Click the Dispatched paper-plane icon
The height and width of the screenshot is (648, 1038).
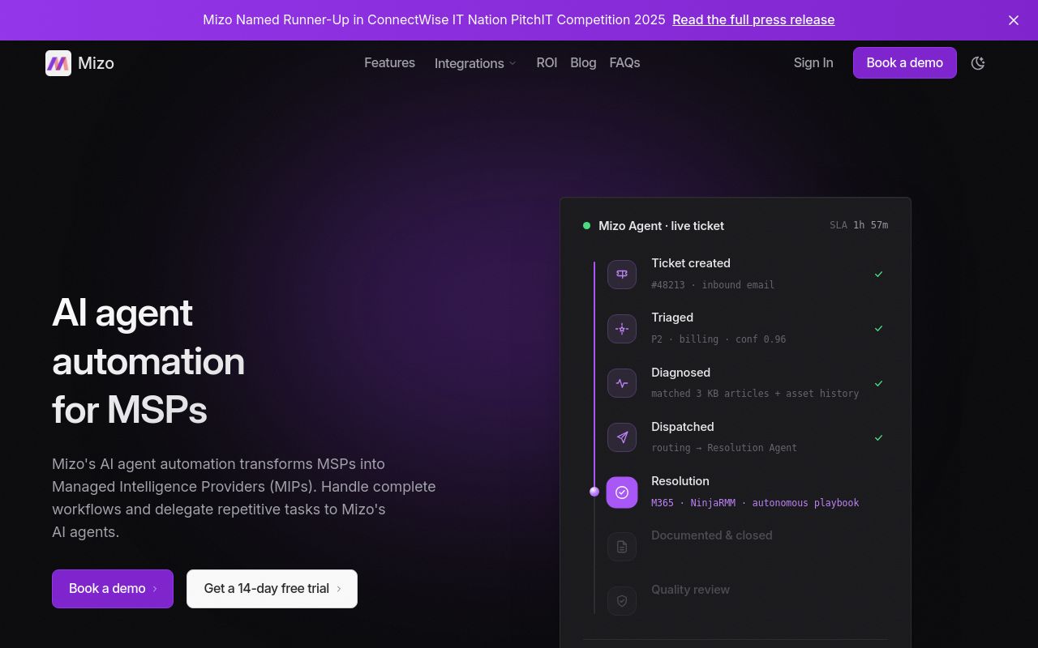coord(622,437)
